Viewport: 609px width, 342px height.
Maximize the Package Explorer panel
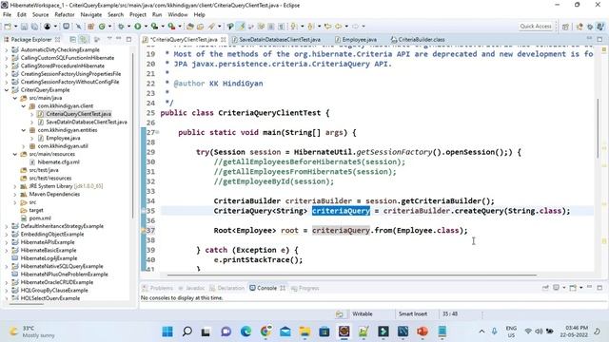coord(128,39)
